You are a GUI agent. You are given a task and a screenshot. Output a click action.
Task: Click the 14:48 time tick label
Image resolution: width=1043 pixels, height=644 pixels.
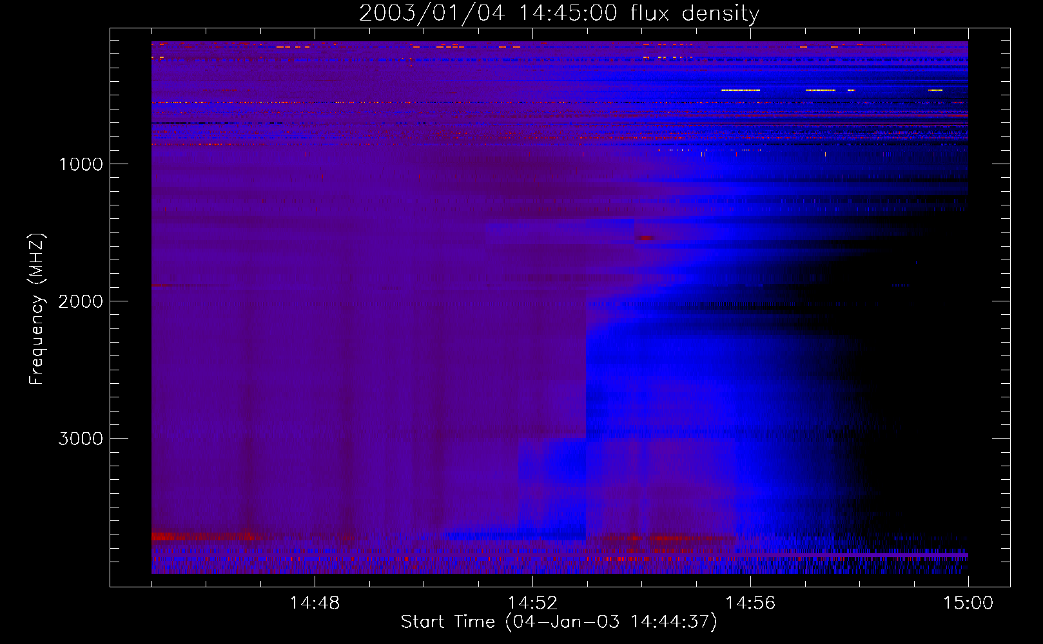pos(315,603)
